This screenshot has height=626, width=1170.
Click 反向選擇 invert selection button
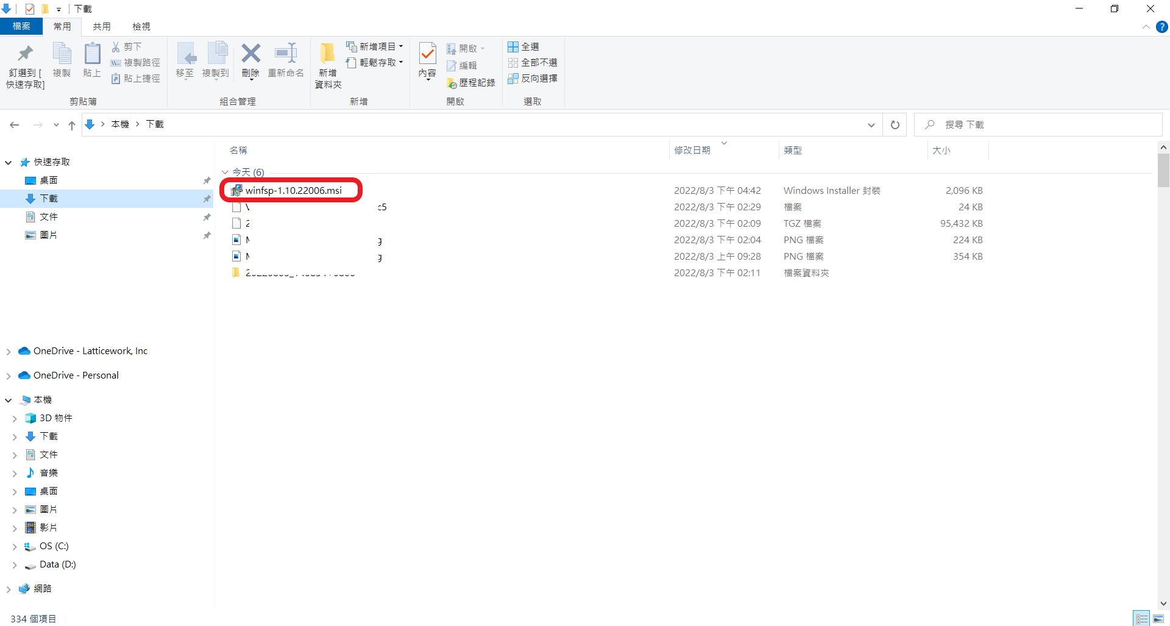click(533, 79)
